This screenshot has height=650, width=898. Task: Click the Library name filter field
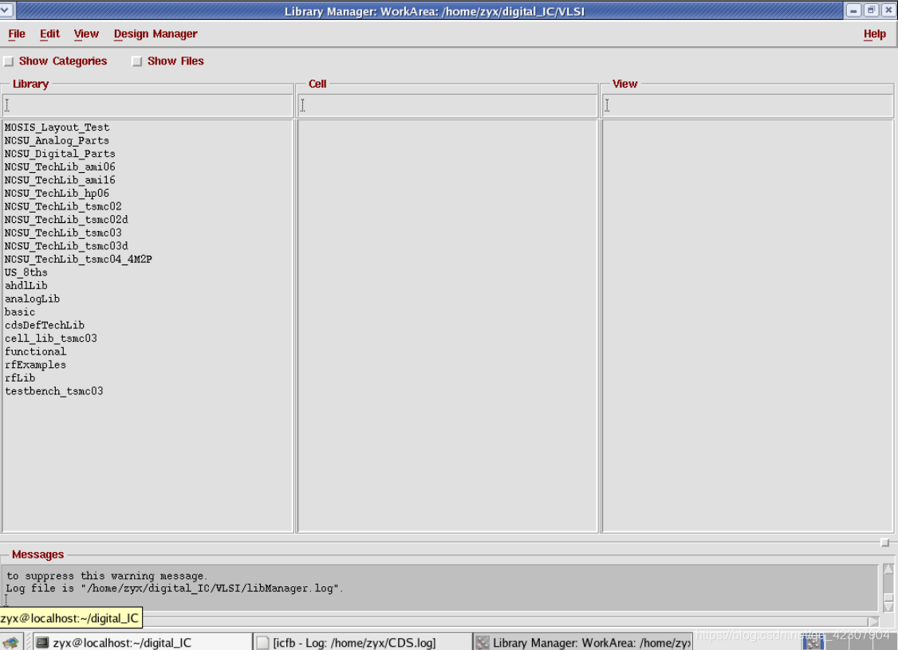point(148,105)
